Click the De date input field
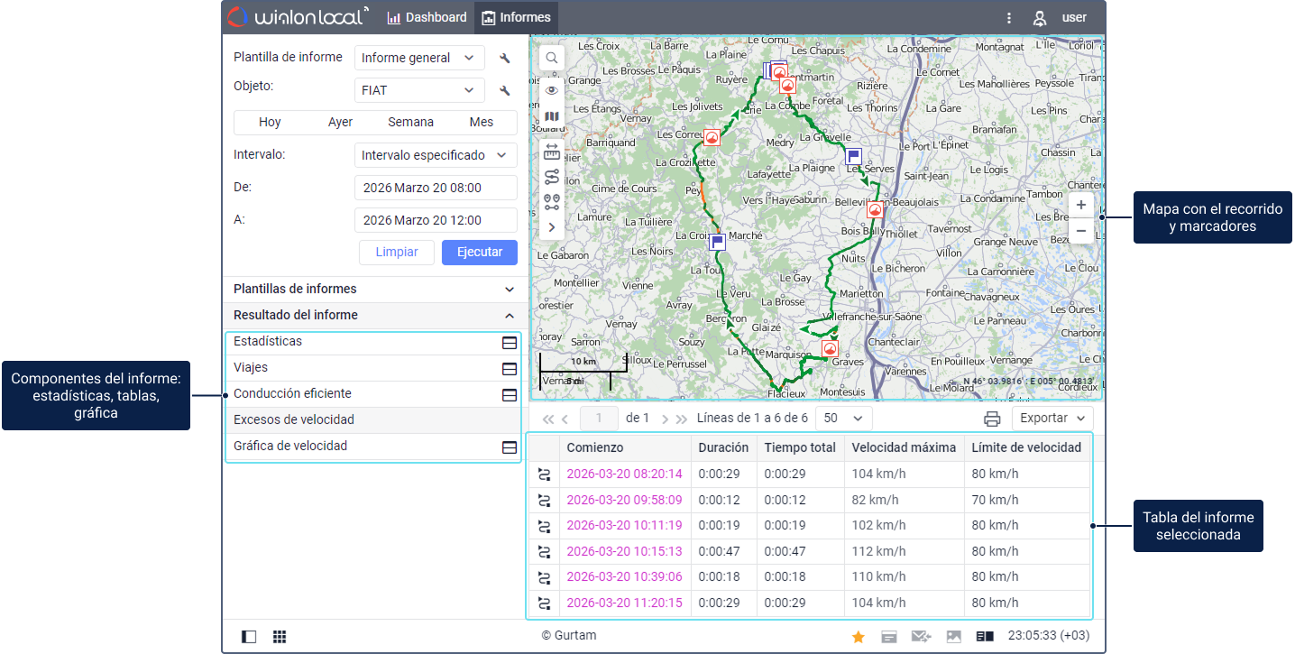Image resolution: width=1295 pixels, height=654 pixels. 436,189
